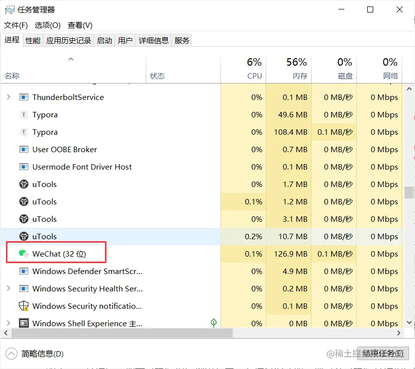Click the Windows Defender SmartScreen icon
Image resolution: width=415 pixels, height=369 pixels.
pos(24,271)
